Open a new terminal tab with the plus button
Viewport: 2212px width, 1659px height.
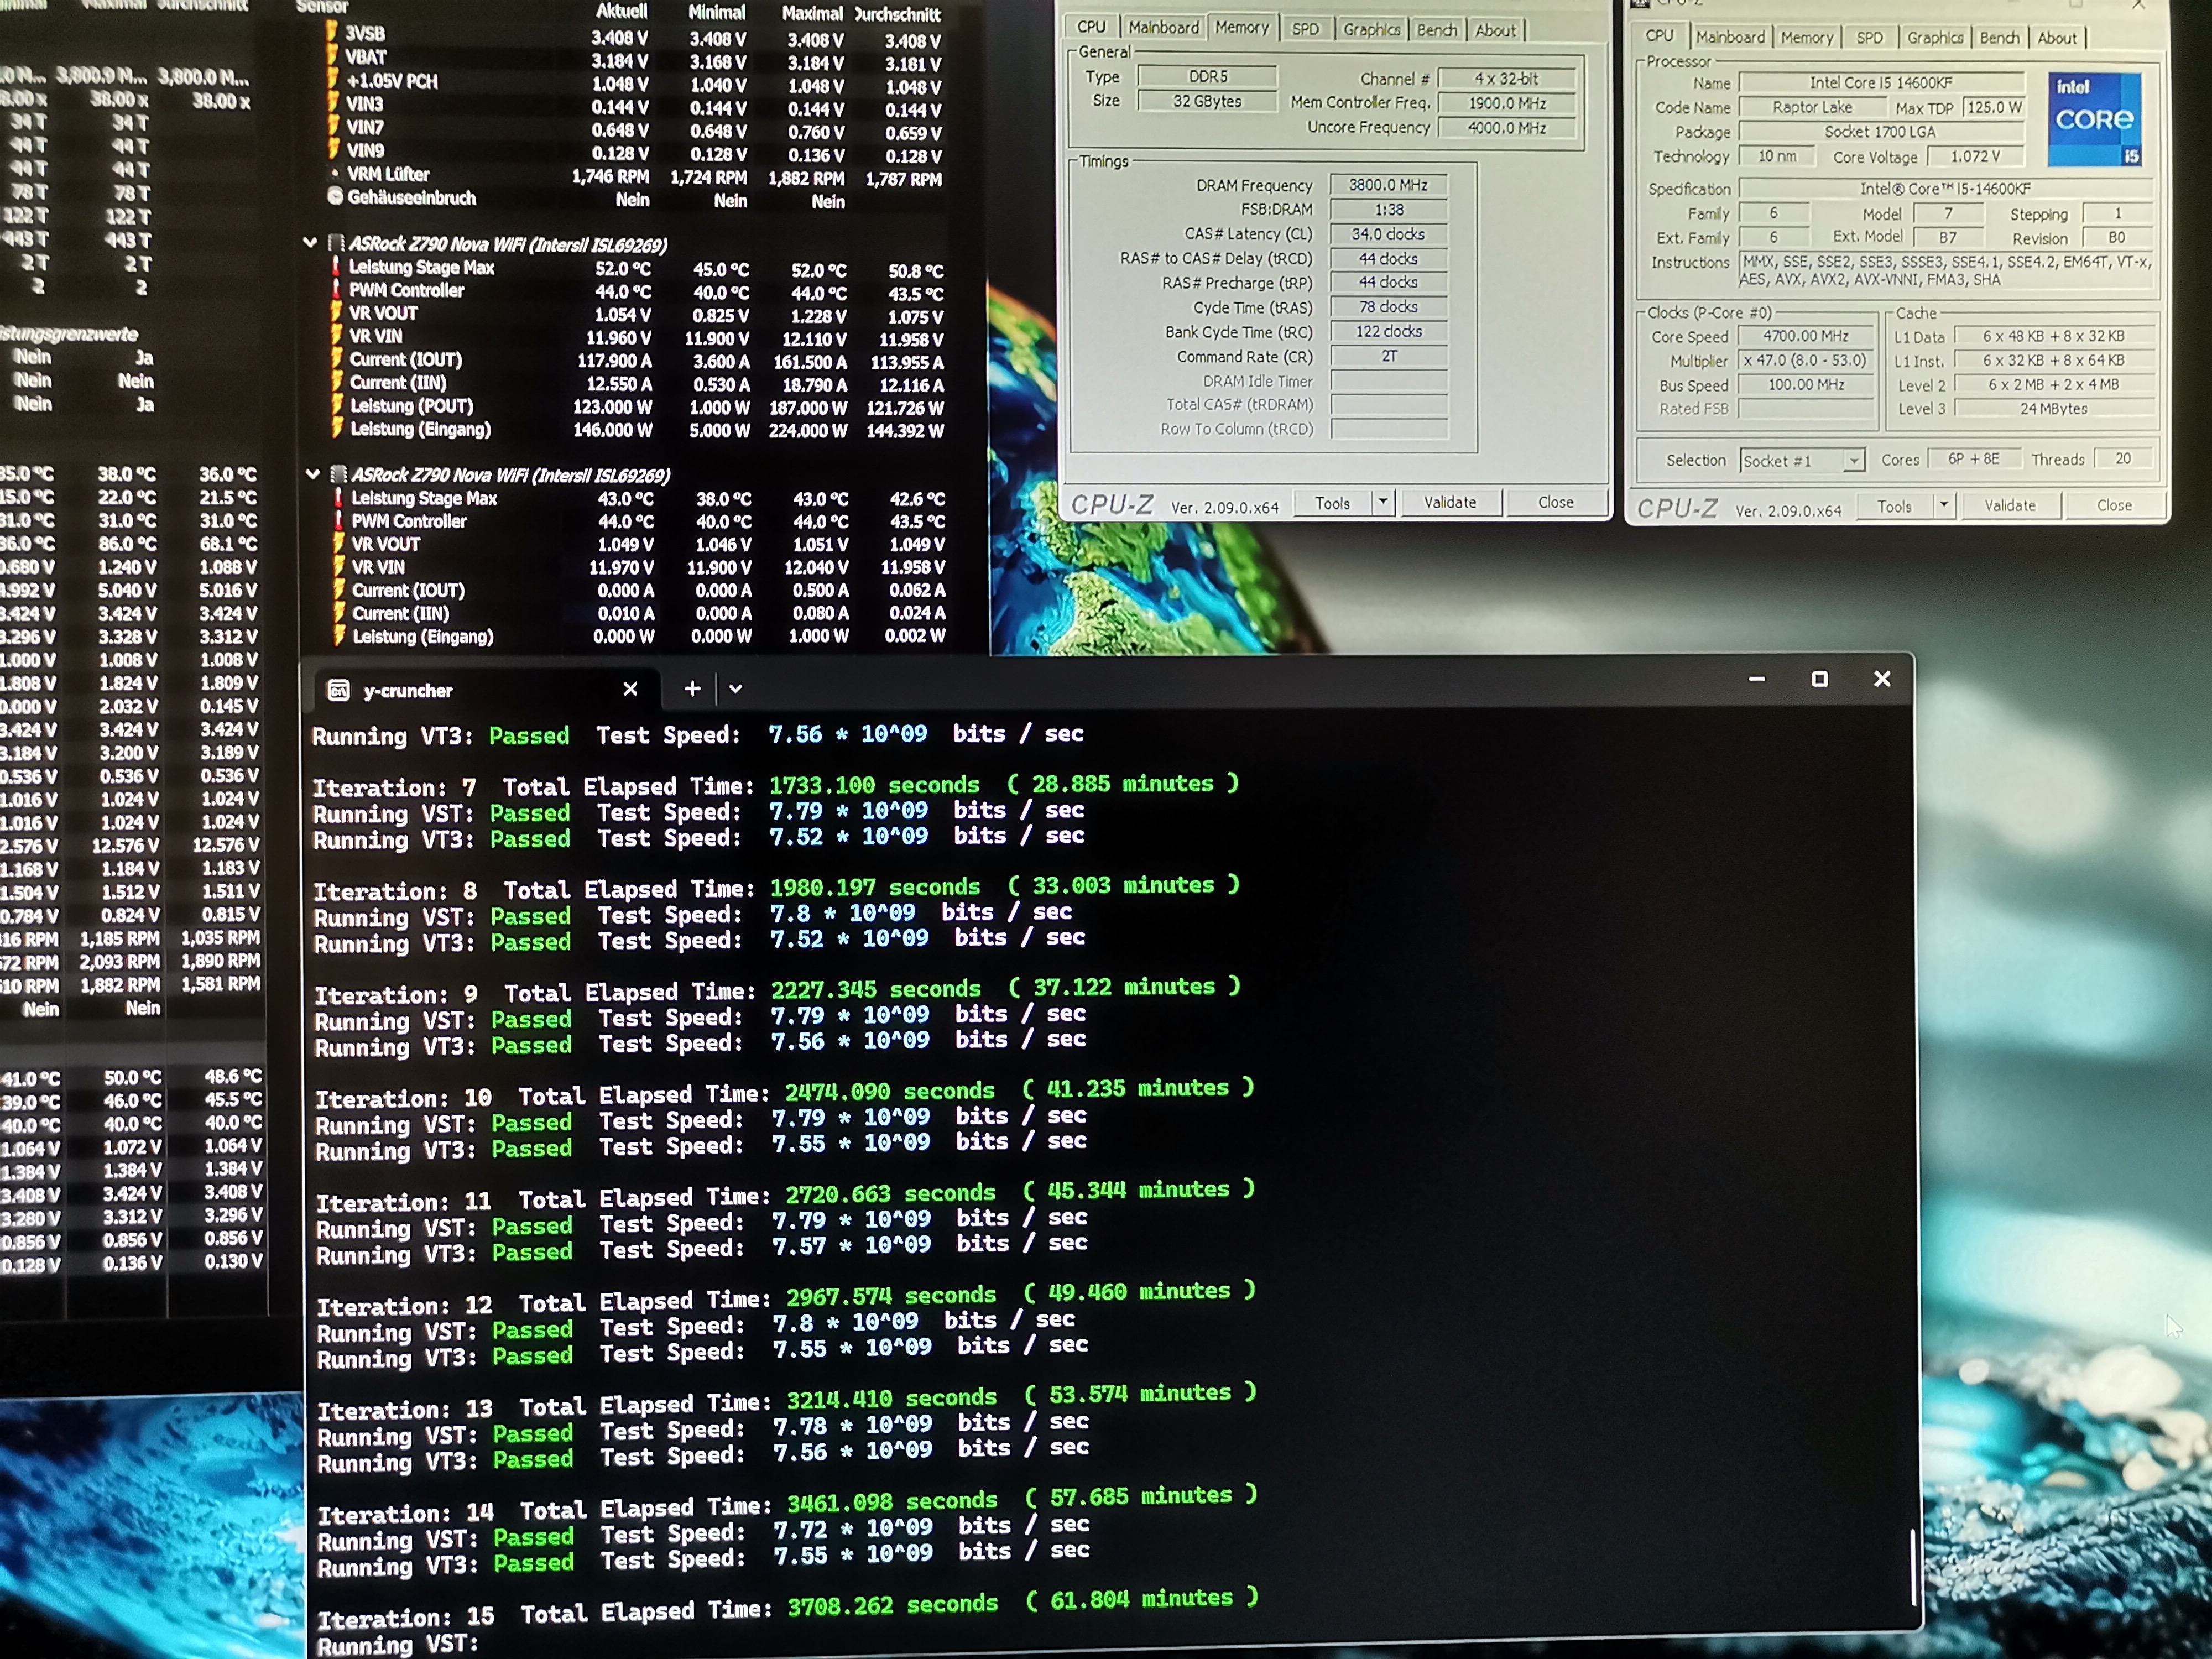(692, 688)
